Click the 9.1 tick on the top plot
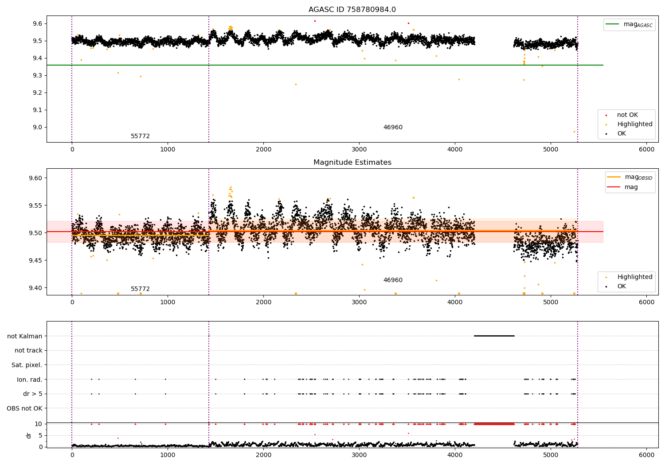Screen dimensions: 665x465 [37, 110]
